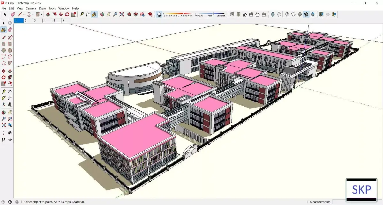Switch to scene tab 4

48,20
